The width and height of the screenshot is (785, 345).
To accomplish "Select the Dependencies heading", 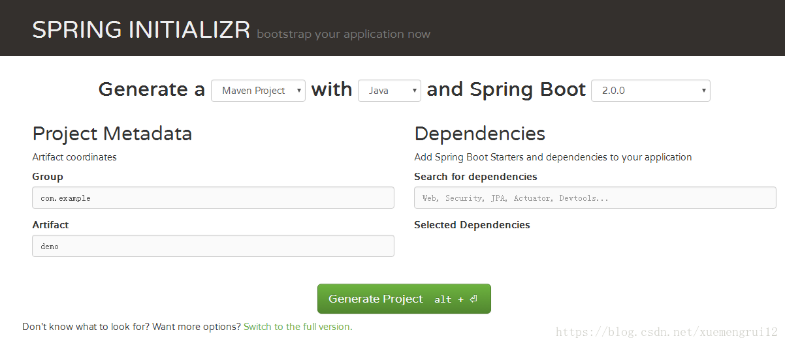I will (x=480, y=134).
